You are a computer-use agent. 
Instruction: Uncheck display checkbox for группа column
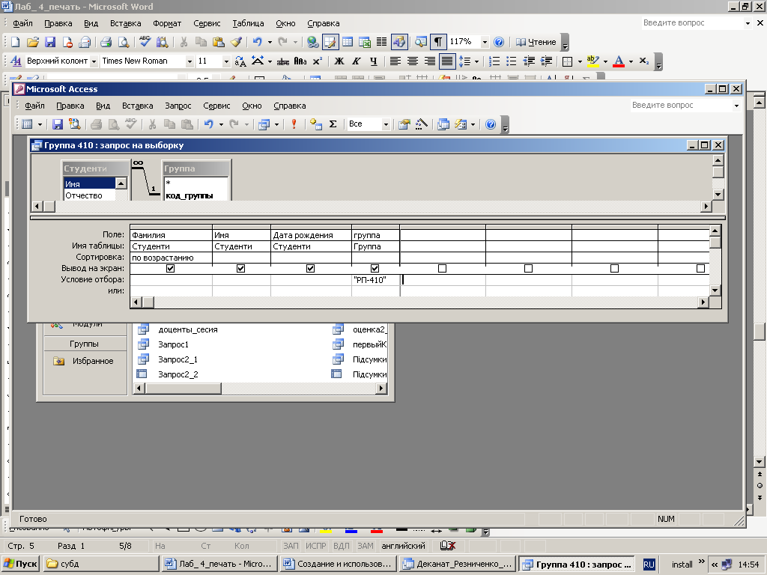click(375, 269)
